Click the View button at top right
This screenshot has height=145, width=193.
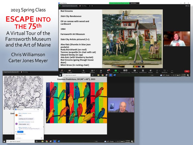click(x=187, y=6)
